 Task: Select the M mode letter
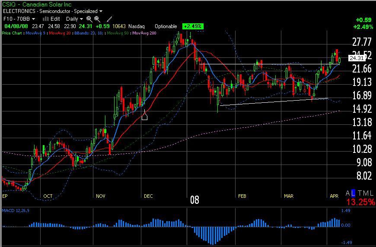click(x=366, y=193)
